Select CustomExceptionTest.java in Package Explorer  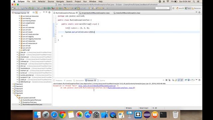(x=32, y=100)
